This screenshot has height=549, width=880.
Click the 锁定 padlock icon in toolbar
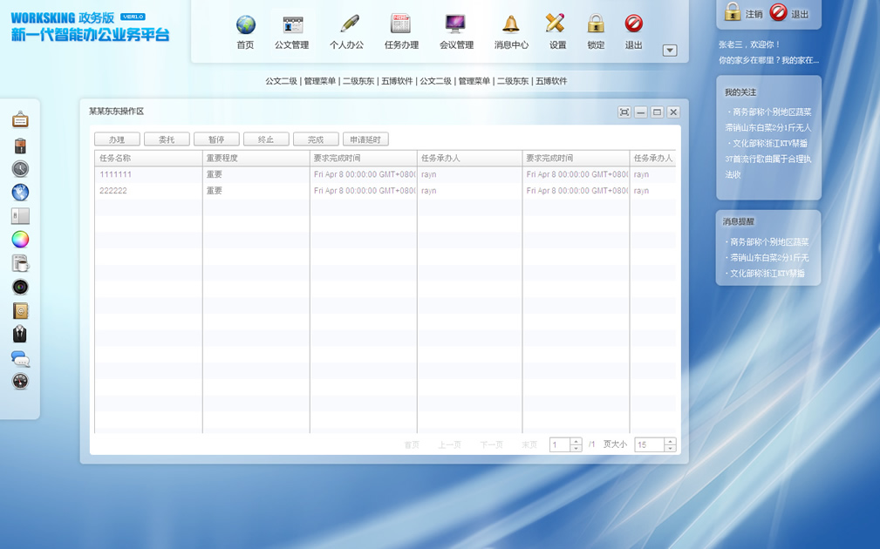coord(596,24)
